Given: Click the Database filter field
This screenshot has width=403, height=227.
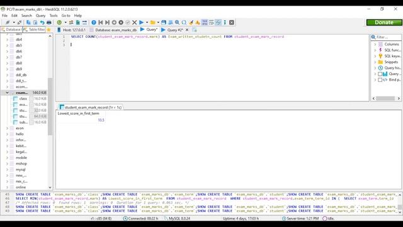Looking at the screenshot, I should [x=11, y=30].
